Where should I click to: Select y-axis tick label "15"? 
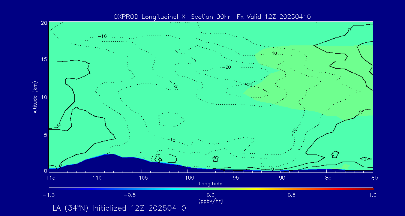coord(44,59)
